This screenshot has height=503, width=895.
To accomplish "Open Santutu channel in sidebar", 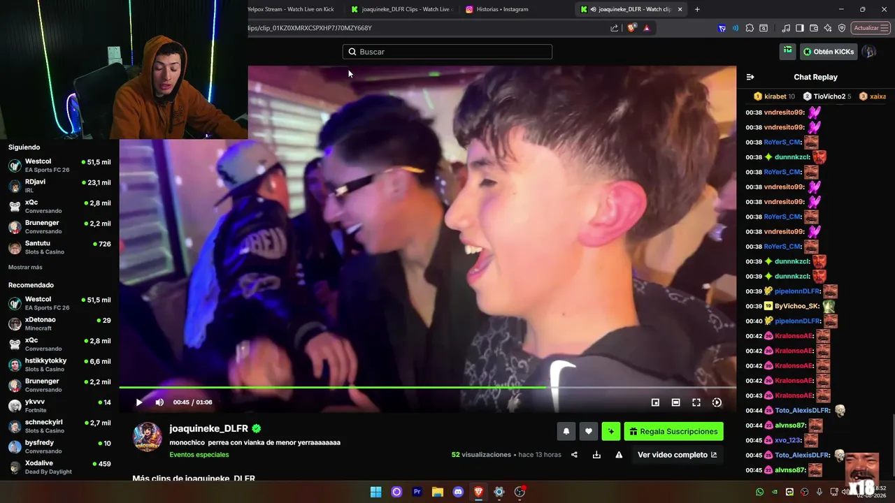I will 59,248.
